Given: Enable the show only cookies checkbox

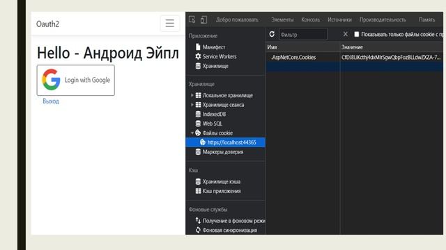Looking at the screenshot, I should 356,34.
